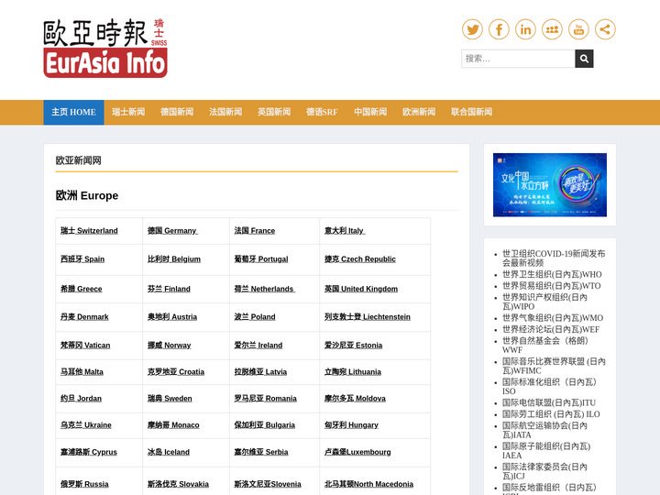The width and height of the screenshot is (660, 495).
Task: Open the LinkedIn social icon
Action: click(525, 29)
